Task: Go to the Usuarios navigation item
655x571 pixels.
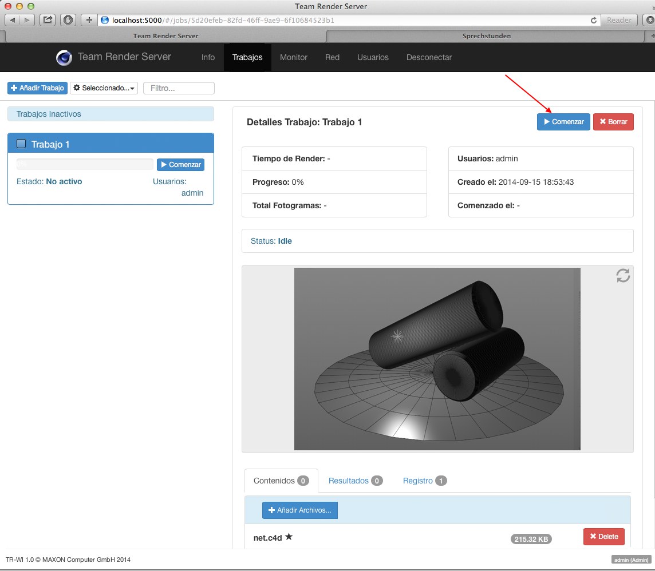Action: (373, 57)
